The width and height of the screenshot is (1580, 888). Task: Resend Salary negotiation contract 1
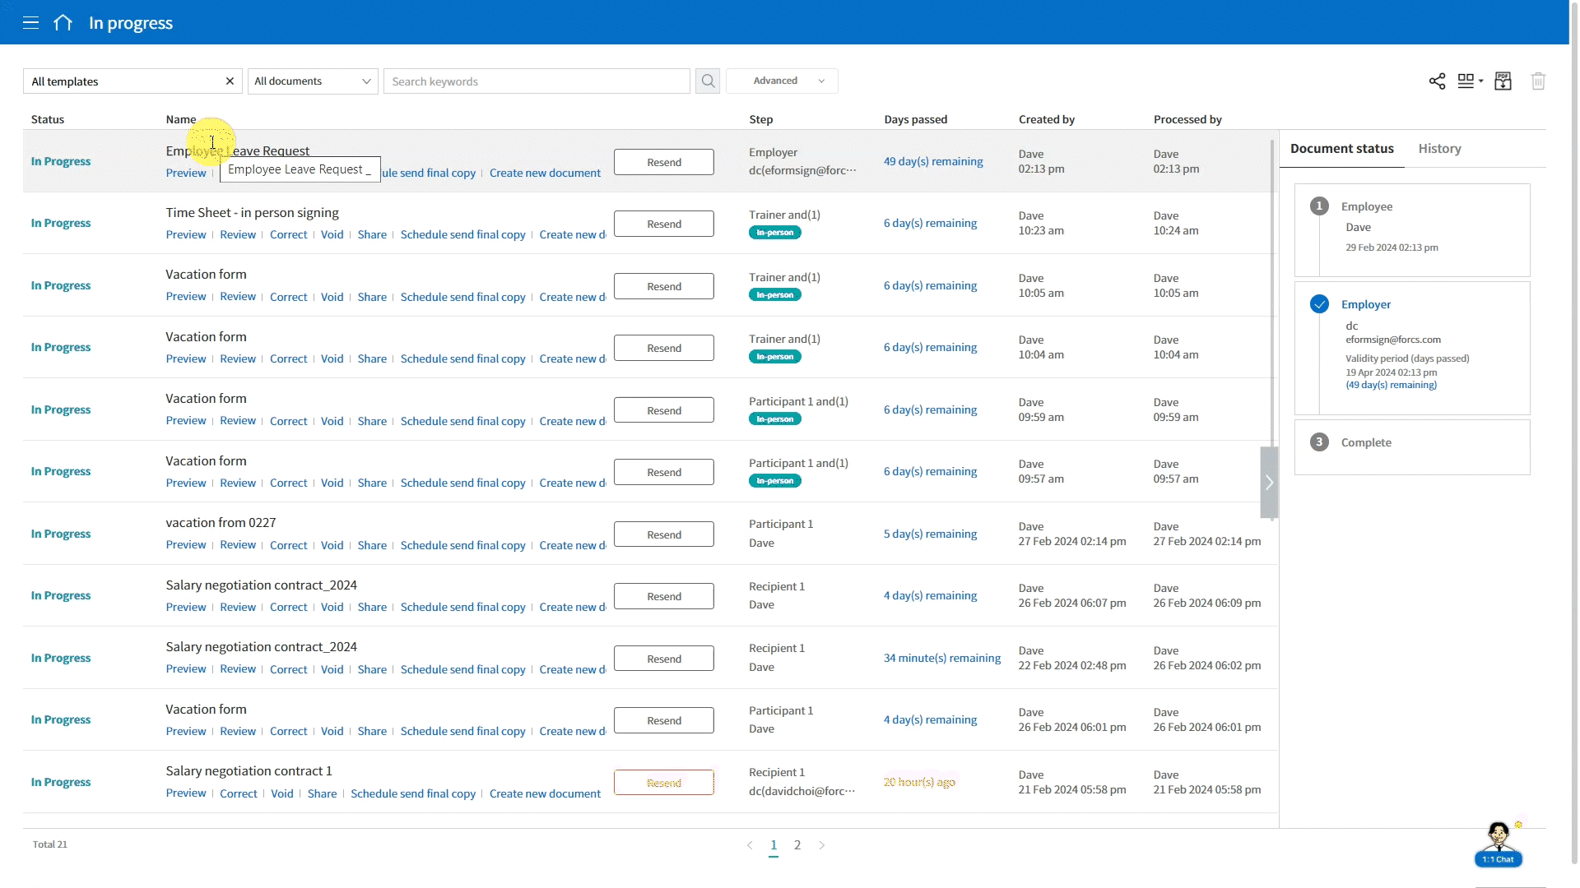664,783
